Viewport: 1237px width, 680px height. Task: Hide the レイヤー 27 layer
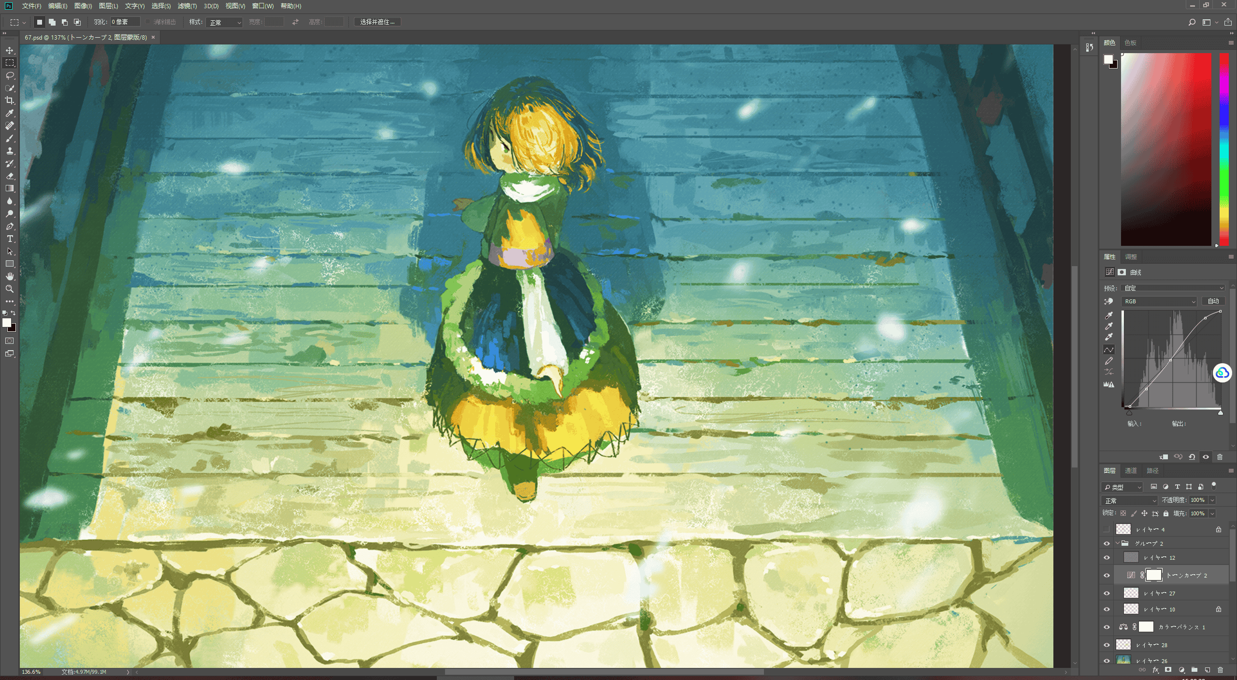click(x=1107, y=593)
